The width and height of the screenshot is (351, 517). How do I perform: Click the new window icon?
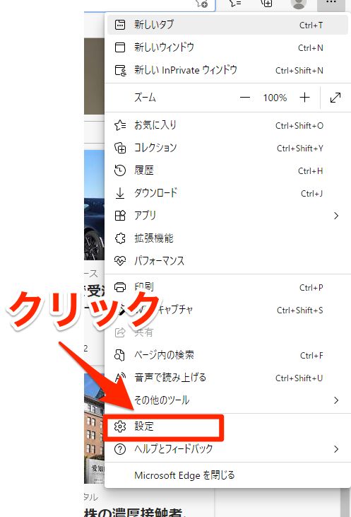[120, 47]
